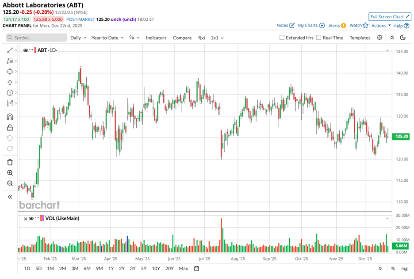414x279 pixels.
Task: Open the Indicators menu
Action: pos(156,38)
